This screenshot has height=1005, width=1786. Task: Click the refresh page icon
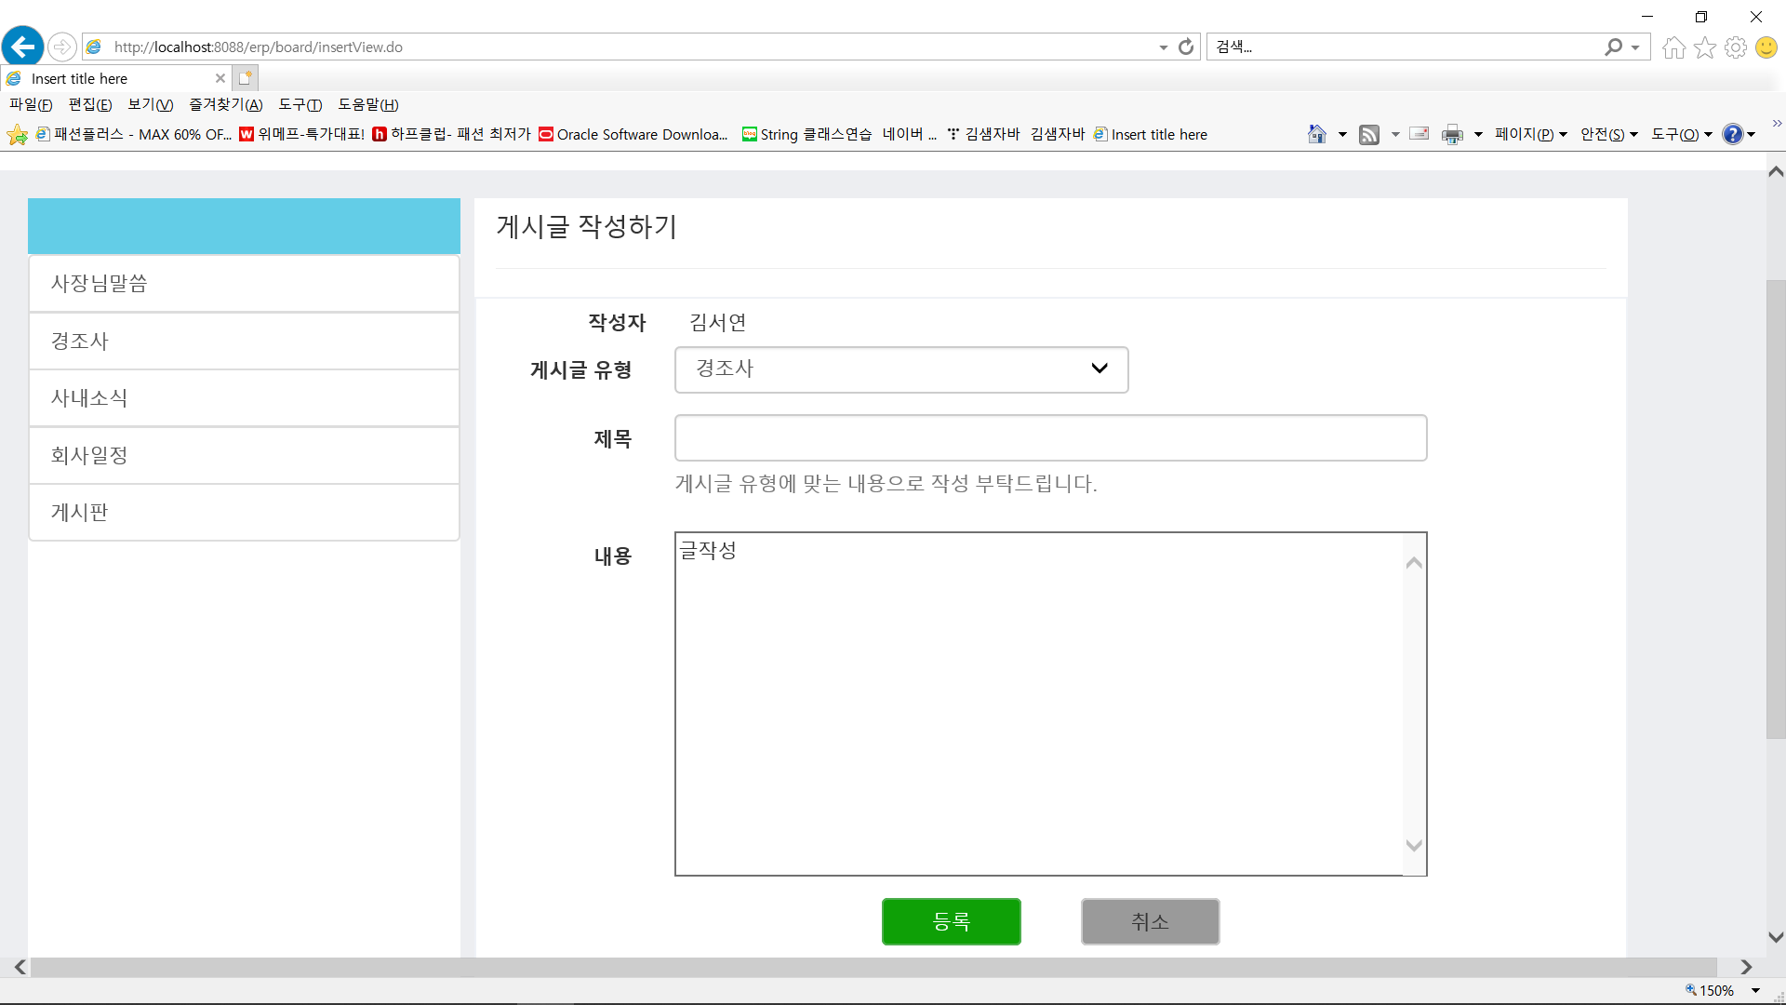[x=1186, y=47]
